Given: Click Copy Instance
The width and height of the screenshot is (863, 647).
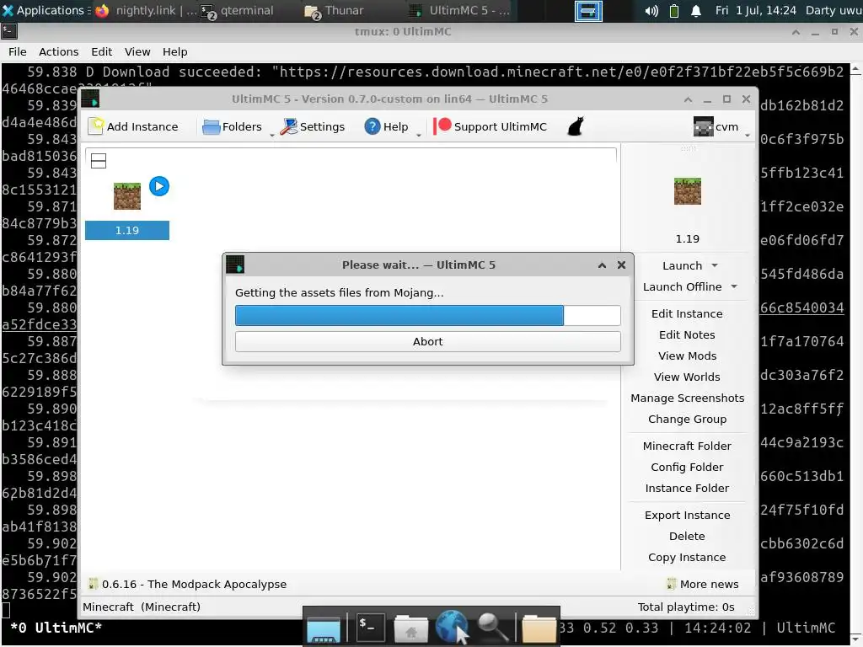Looking at the screenshot, I should 687,558.
